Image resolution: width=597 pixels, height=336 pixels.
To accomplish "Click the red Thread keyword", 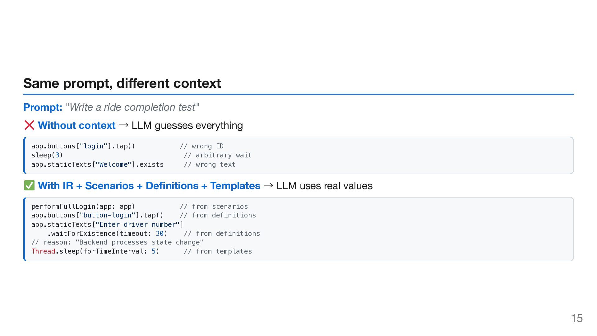I will click(x=43, y=251).
